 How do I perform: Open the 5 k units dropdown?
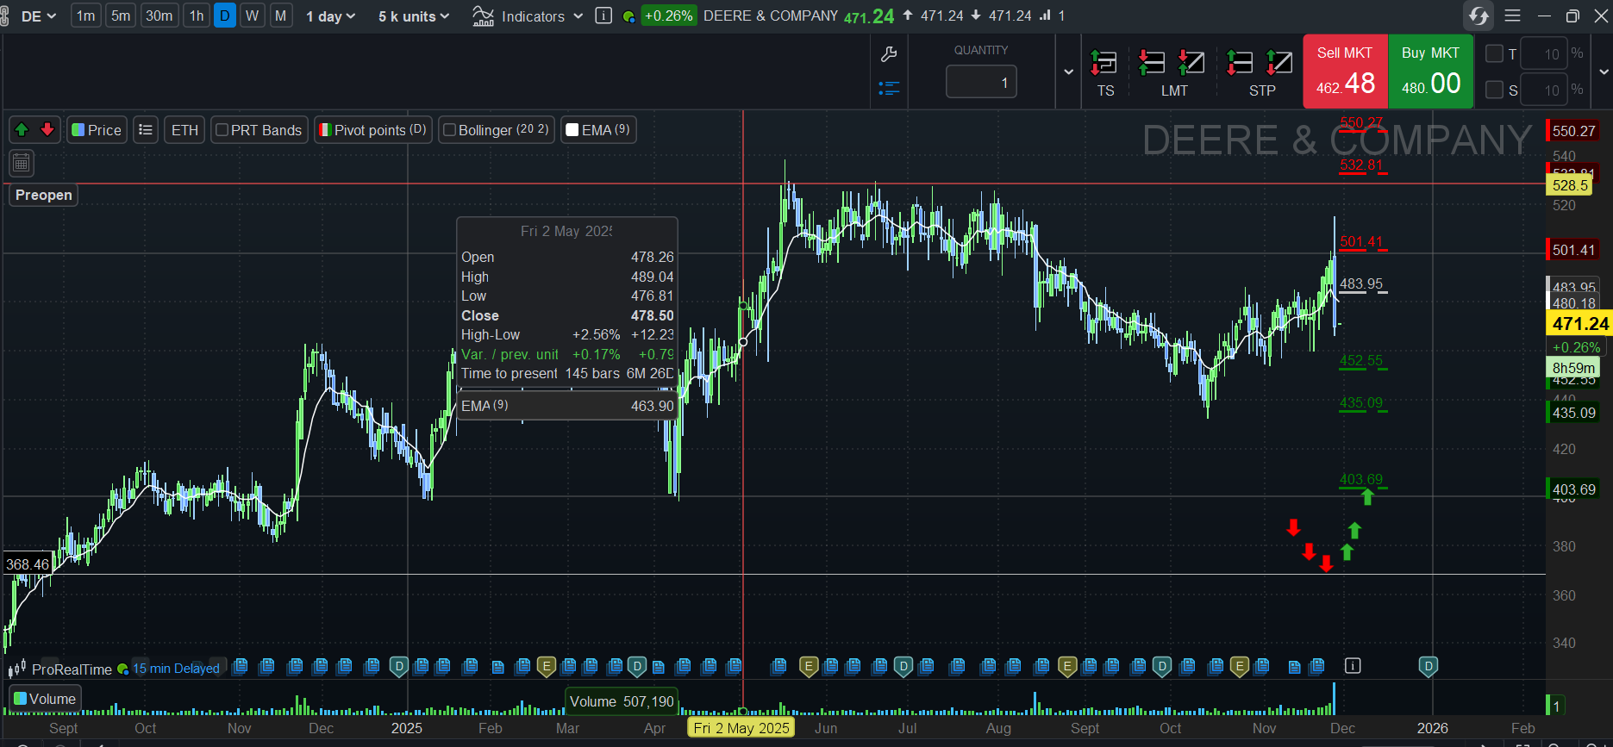tap(414, 16)
